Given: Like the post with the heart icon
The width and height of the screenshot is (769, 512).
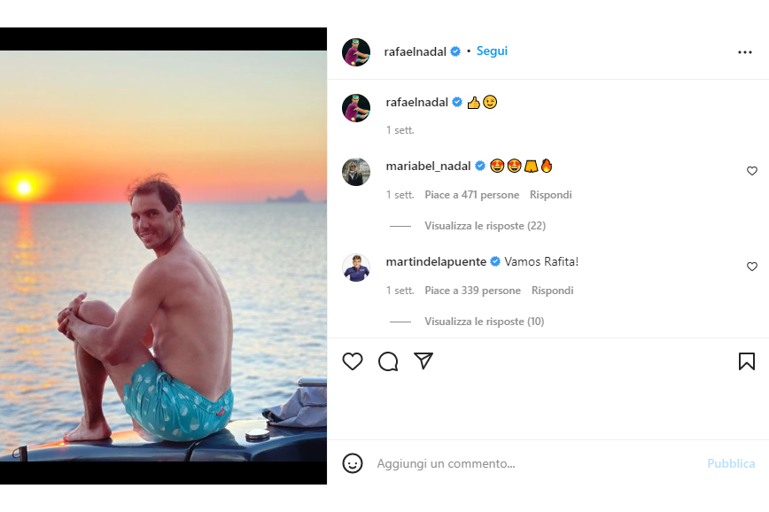Looking at the screenshot, I should [x=353, y=361].
